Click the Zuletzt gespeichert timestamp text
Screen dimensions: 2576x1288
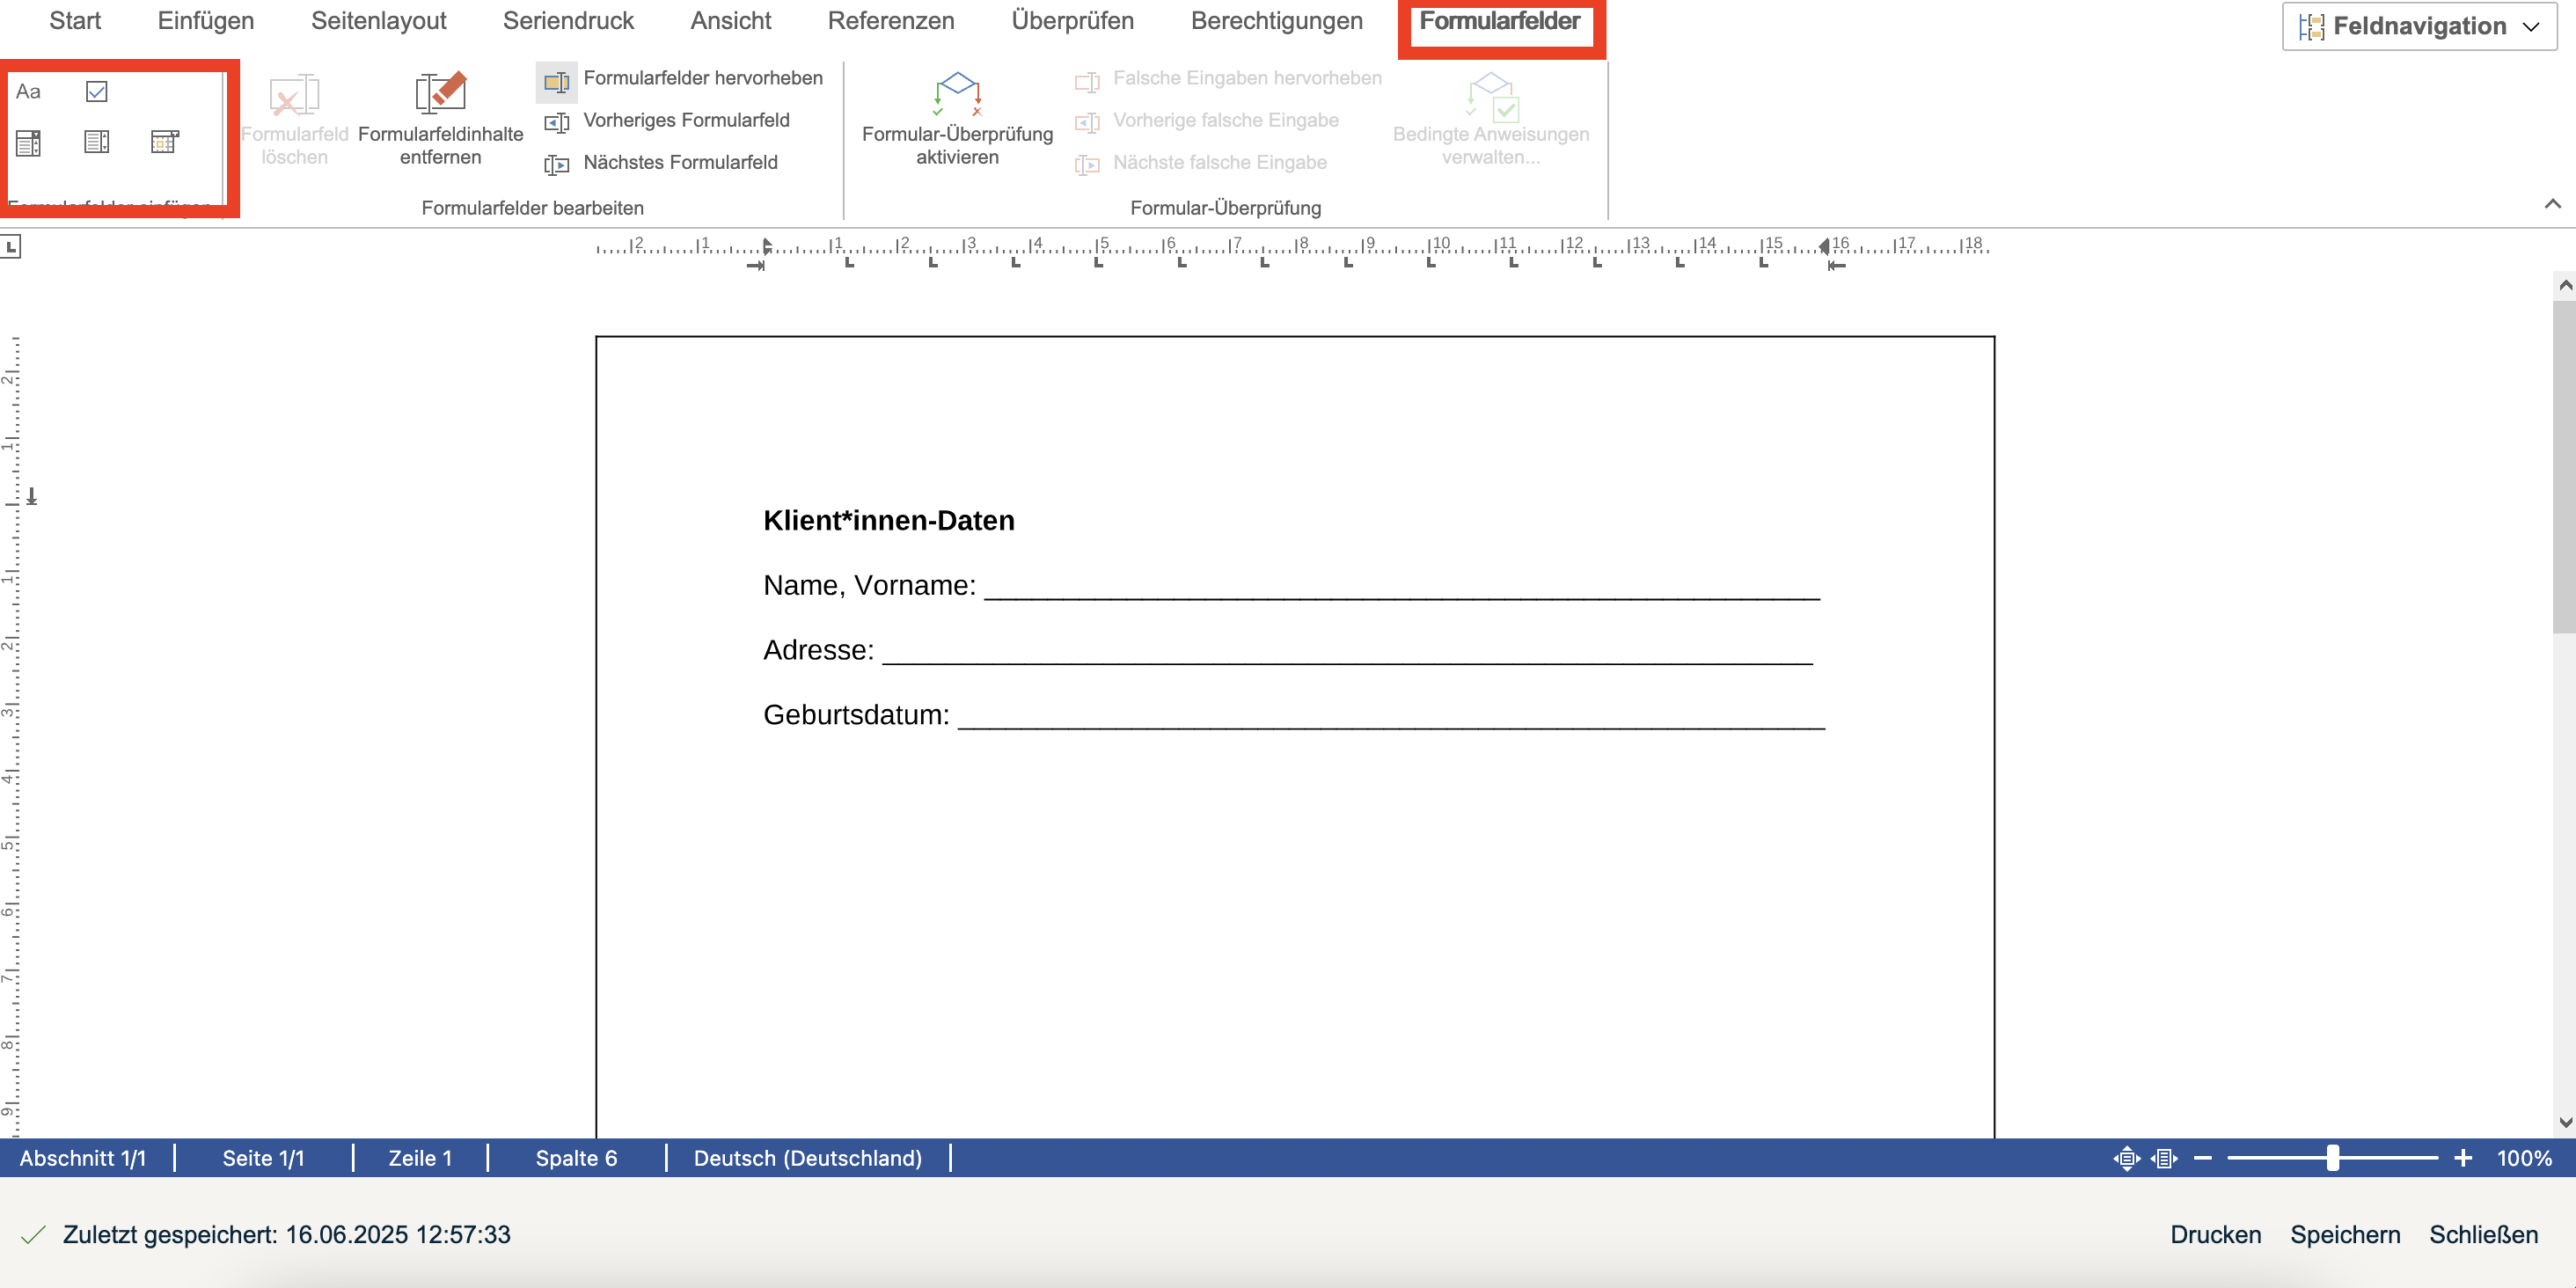pyautogui.click(x=286, y=1235)
